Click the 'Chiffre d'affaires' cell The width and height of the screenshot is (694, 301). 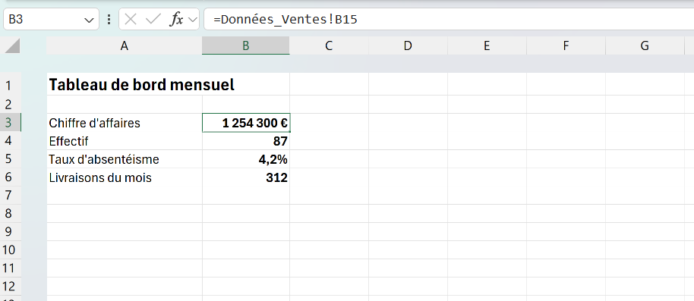click(x=125, y=122)
